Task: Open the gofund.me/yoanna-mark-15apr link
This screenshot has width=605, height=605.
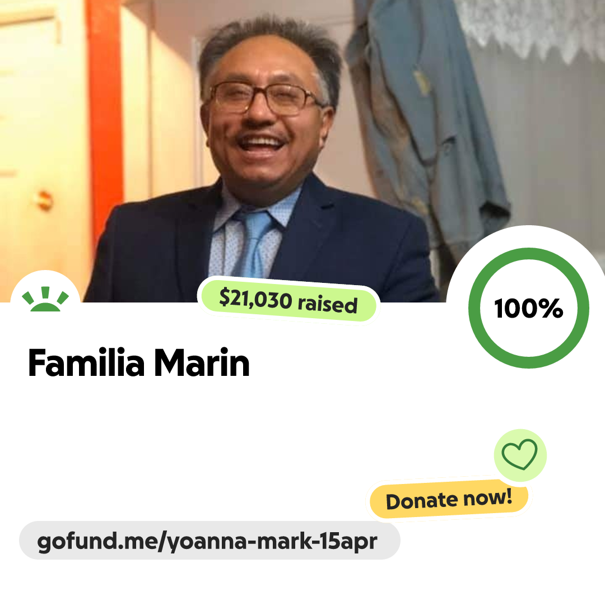Action: [x=207, y=541]
